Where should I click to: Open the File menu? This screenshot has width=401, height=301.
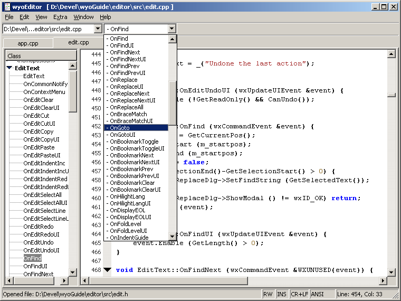(9, 17)
